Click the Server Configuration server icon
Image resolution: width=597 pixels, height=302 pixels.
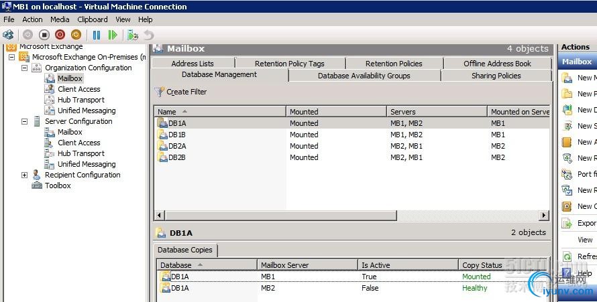click(x=36, y=121)
